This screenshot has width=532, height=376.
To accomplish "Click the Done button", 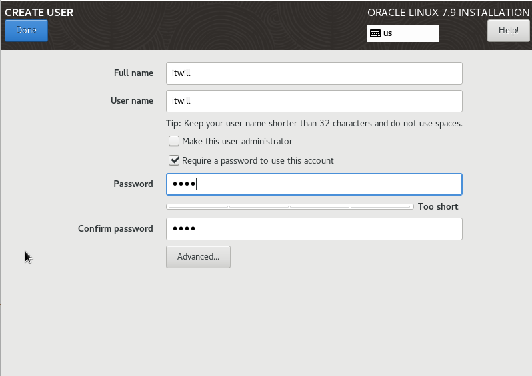I will 26,31.
